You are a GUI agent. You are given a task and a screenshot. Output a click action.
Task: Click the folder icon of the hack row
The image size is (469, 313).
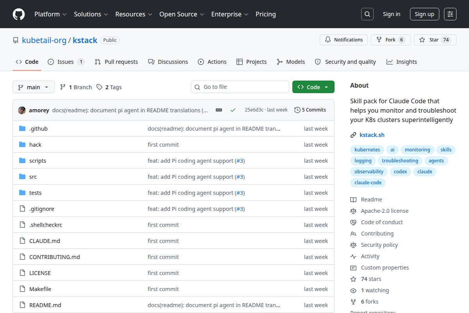pyautogui.click(x=22, y=145)
